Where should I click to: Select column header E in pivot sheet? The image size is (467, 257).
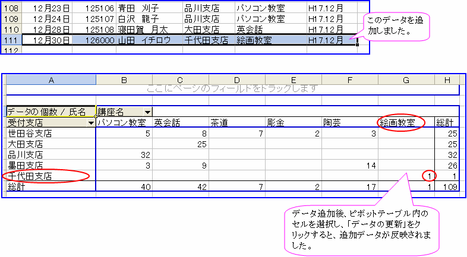294,80
